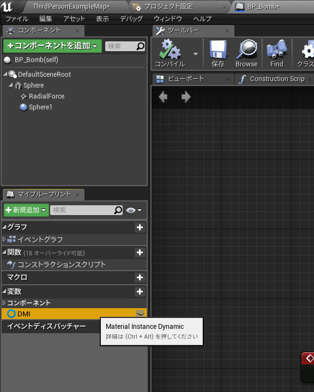Collapse the Functions (関数) section

click(4, 252)
